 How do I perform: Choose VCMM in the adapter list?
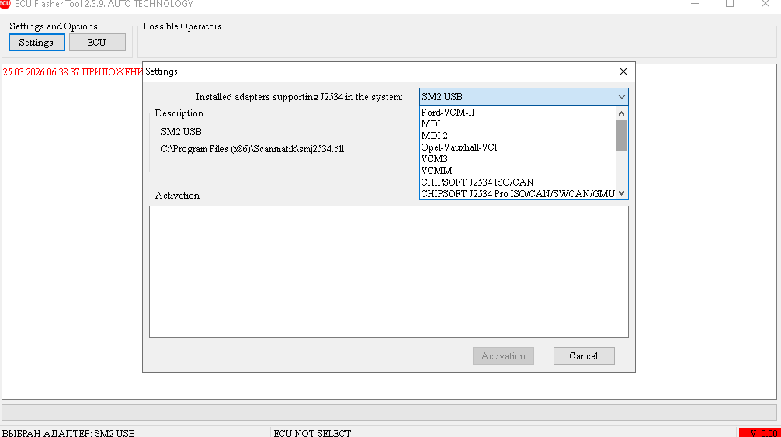(436, 171)
